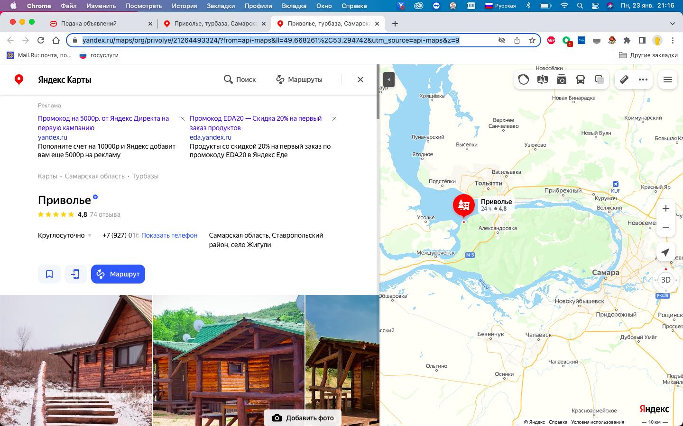Open macOS Control Center

click(596, 6)
